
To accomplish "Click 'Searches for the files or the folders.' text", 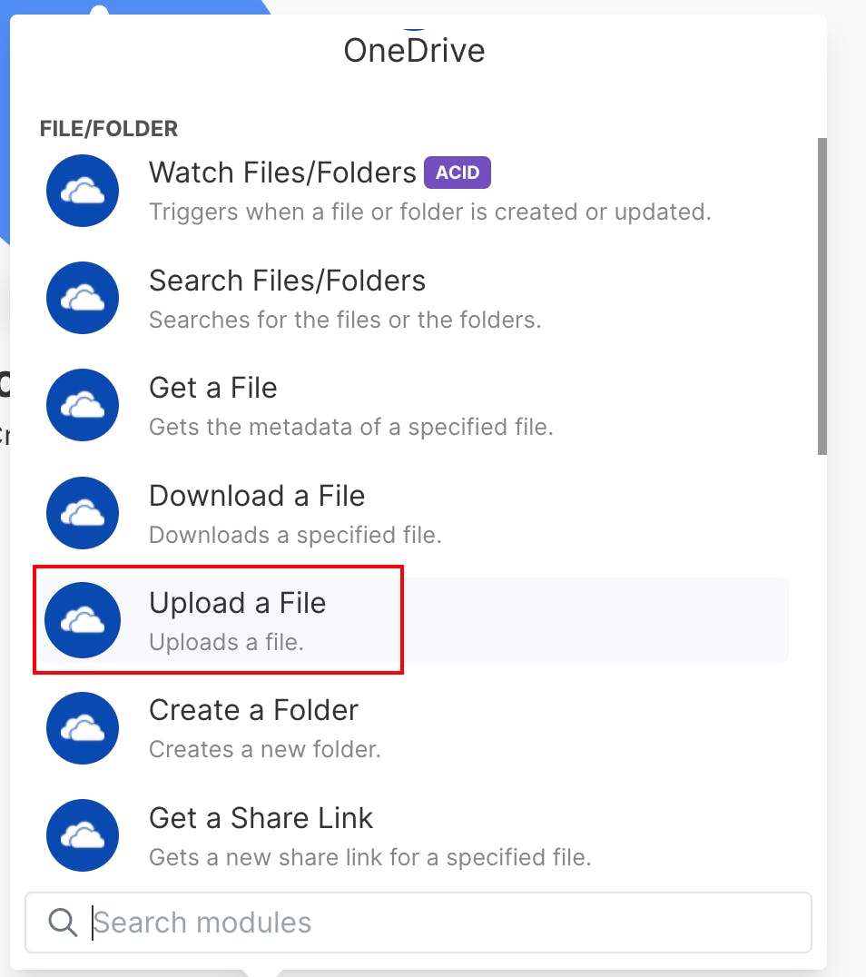I will point(345,320).
